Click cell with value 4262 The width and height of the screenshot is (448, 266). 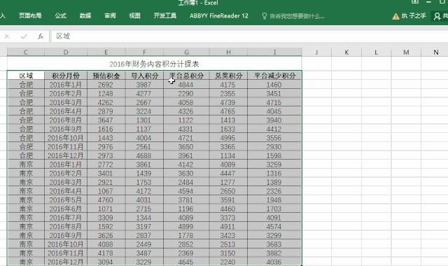click(x=106, y=102)
